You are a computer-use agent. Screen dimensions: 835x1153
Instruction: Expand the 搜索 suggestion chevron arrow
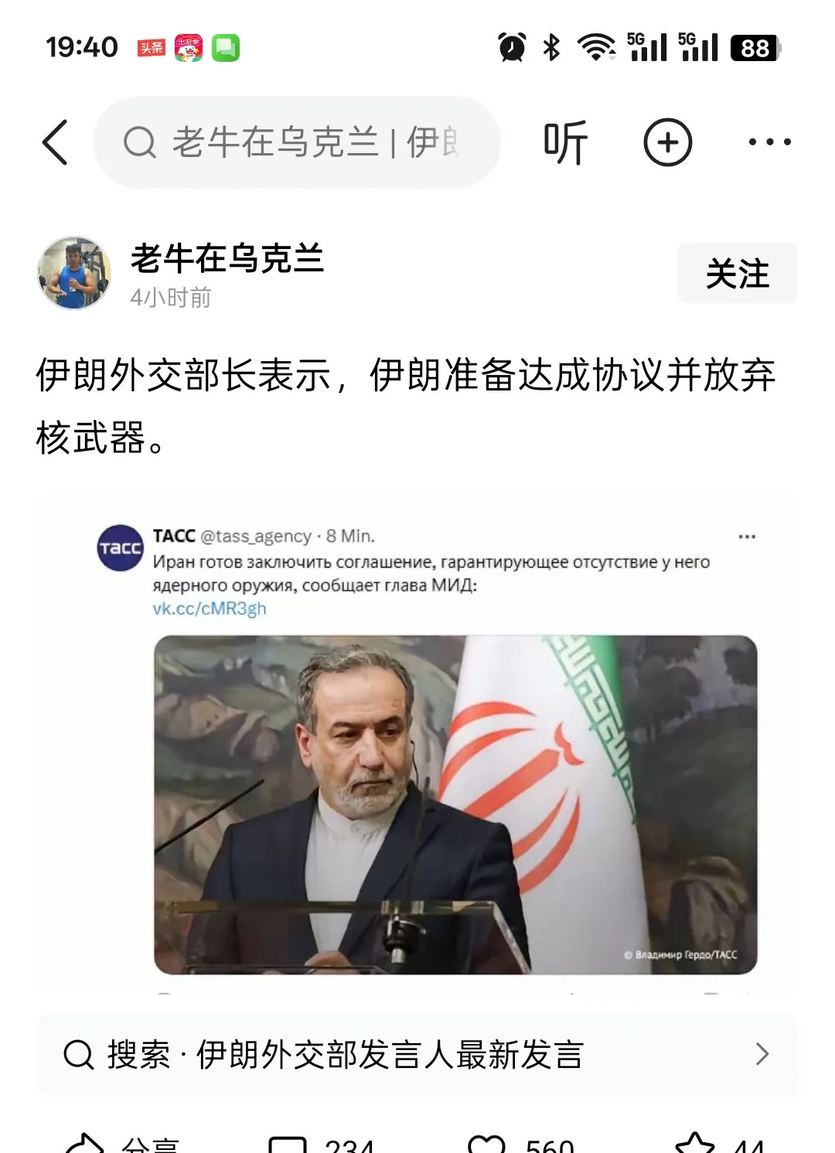[x=762, y=1054]
